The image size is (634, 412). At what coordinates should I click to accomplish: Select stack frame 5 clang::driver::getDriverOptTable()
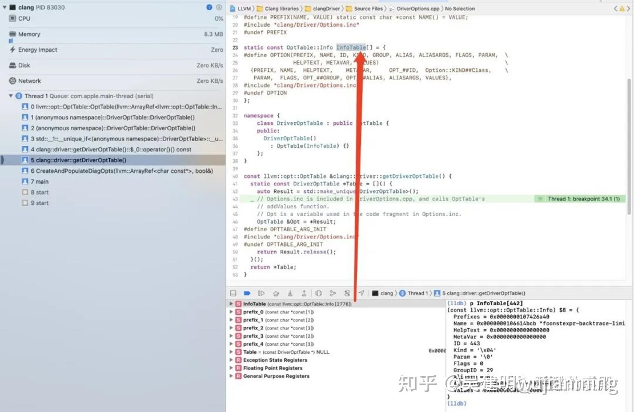click(x=113, y=160)
